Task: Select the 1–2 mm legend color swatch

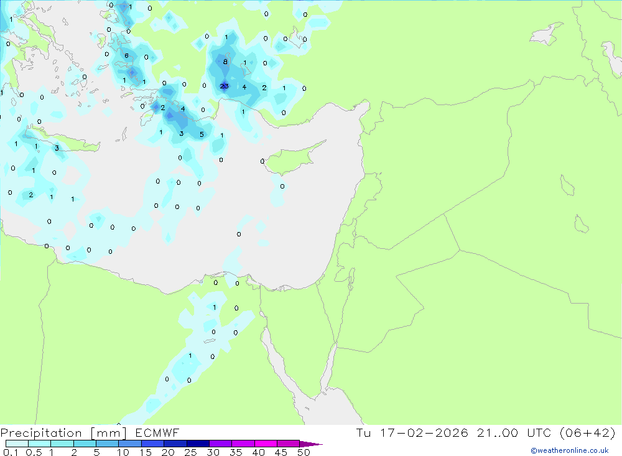Action: click(62, 444)
